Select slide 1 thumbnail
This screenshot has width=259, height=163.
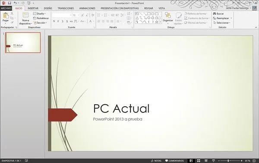click(23, 43)
